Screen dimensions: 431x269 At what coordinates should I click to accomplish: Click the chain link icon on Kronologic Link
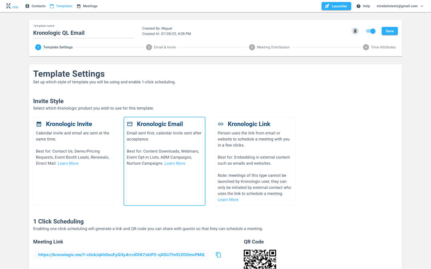pos(221,124)
